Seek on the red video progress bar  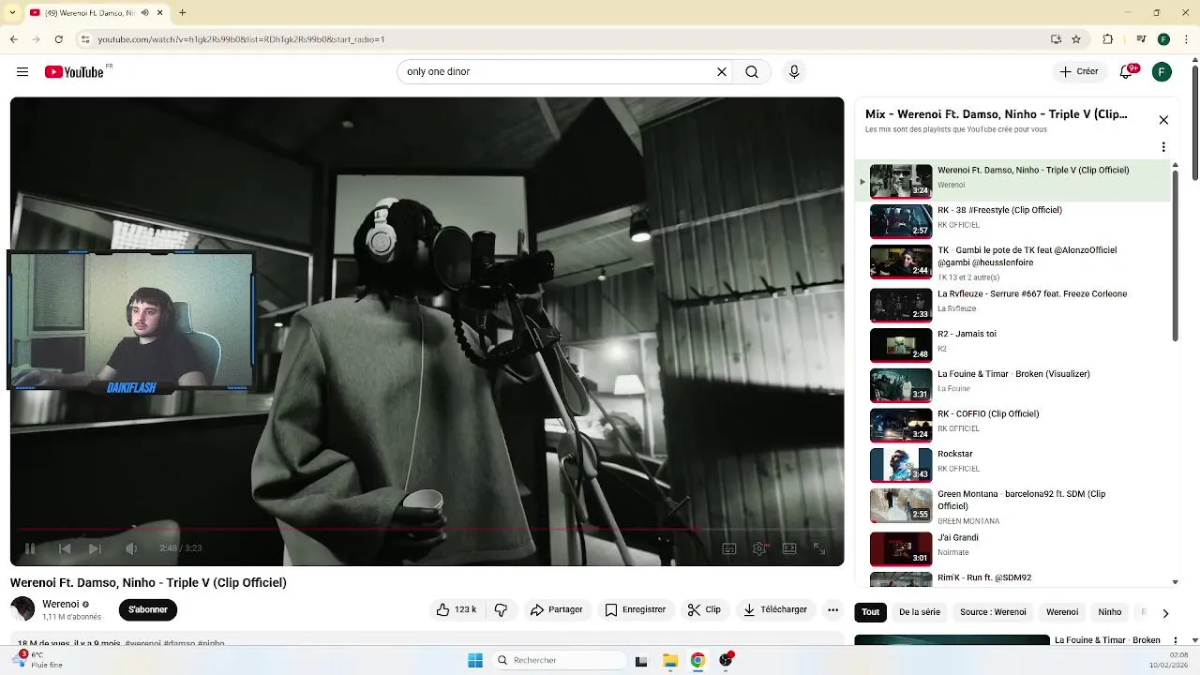tap(427, 530)
